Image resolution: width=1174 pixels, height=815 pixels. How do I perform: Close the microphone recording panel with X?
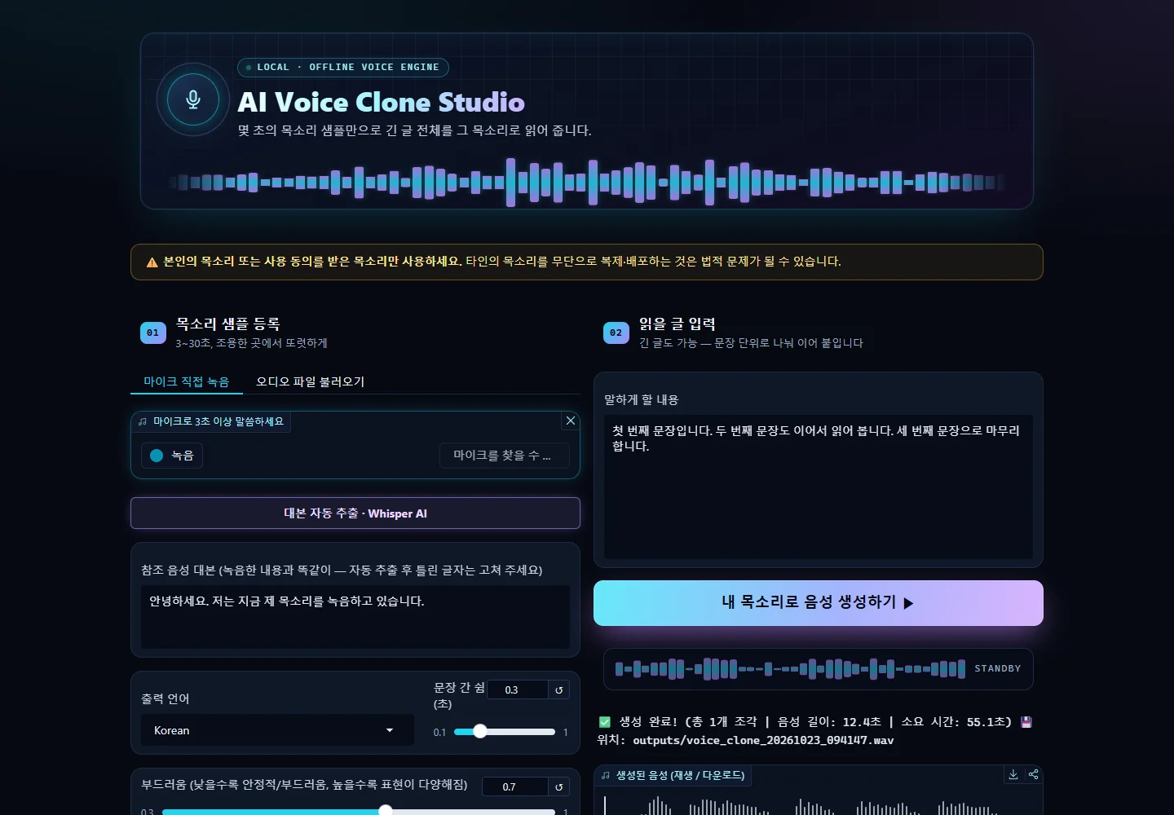tap(571, 421)
